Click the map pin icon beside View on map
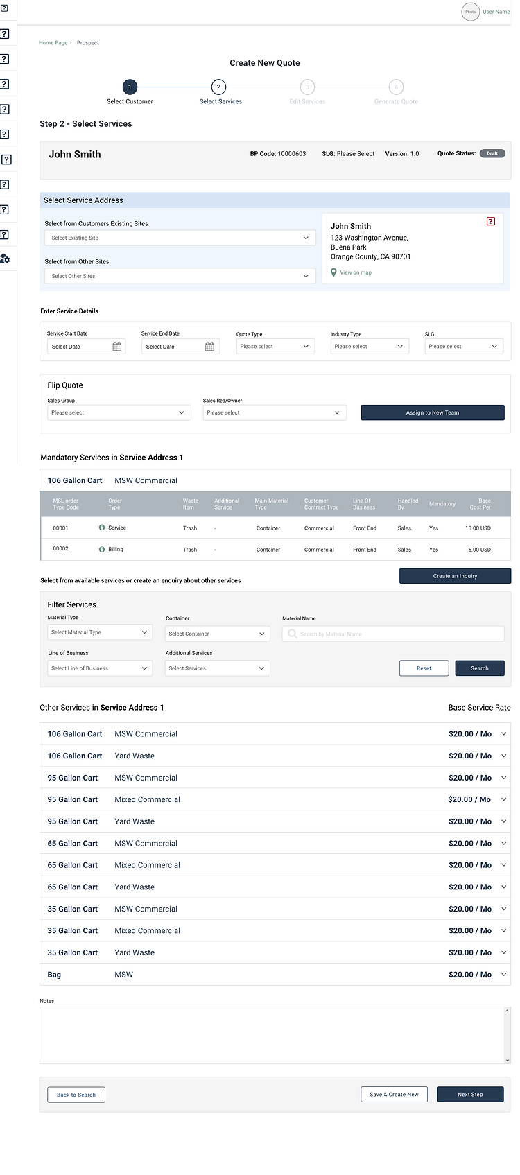The image size is (520, 1175). click(333, 272)
